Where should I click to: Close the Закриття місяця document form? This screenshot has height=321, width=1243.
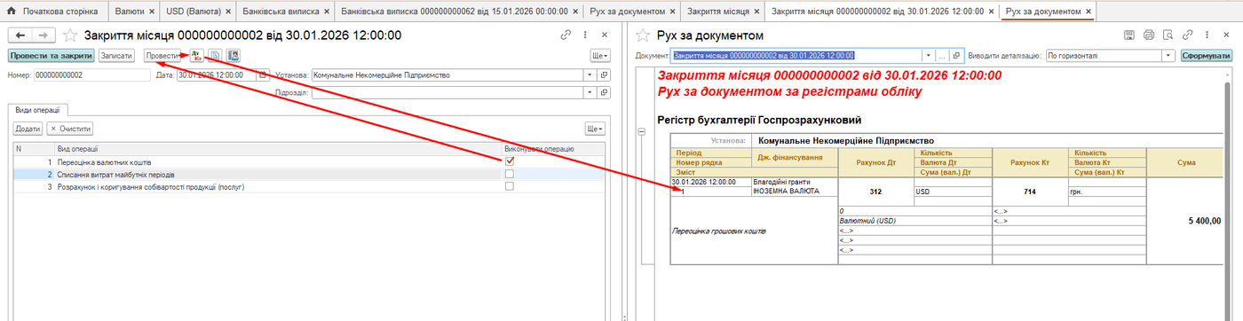[605, 35]
